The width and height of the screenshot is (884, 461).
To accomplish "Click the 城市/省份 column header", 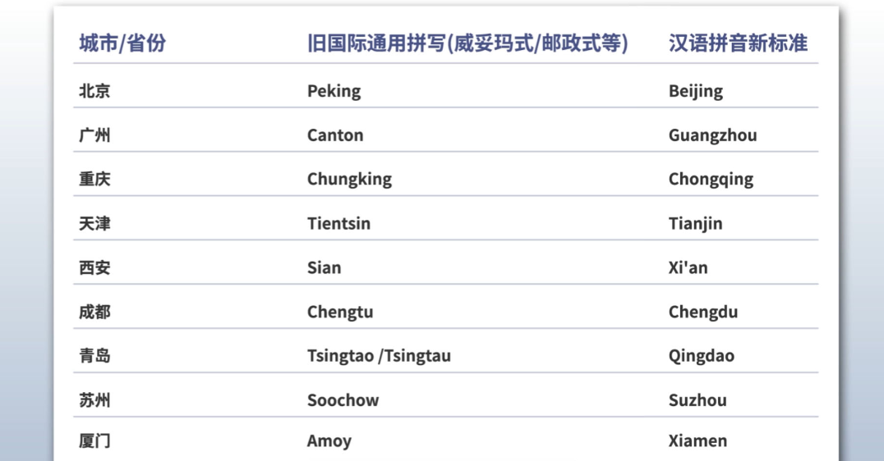I will tap(122, 43).
